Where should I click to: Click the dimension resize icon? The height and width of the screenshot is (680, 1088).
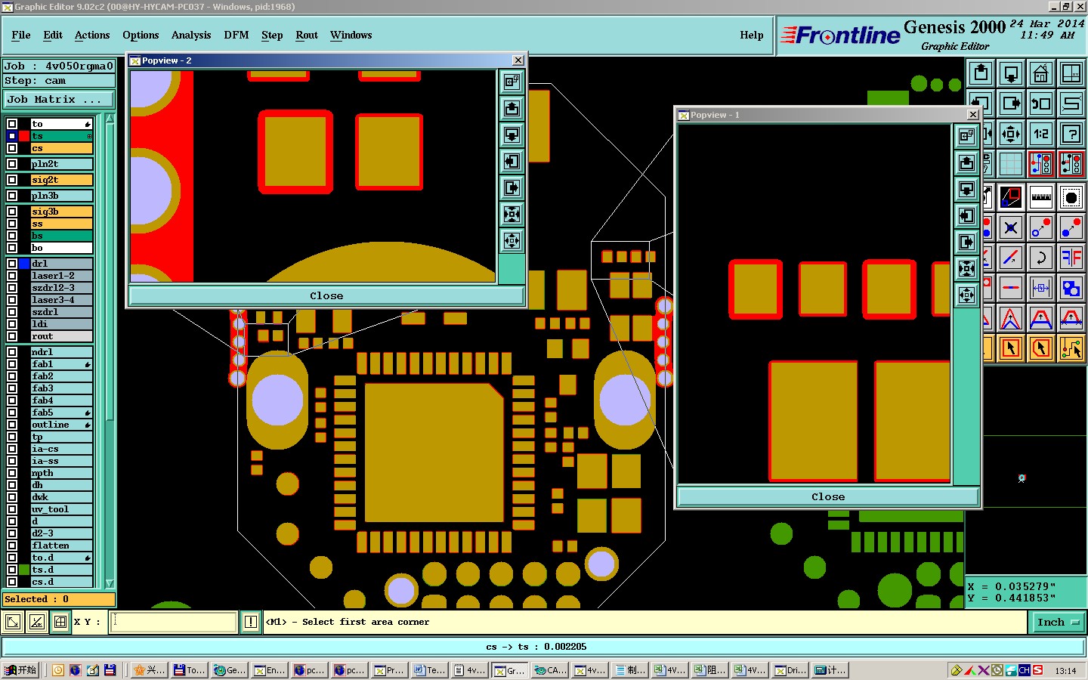point(1041,288)
